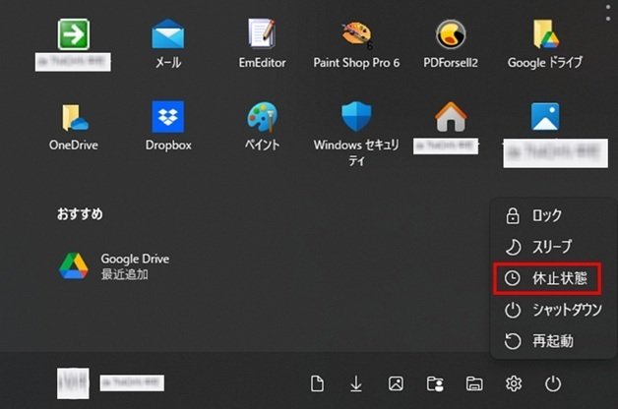
Task: Select 休止状態 in power menu
Action: point(547,278)
